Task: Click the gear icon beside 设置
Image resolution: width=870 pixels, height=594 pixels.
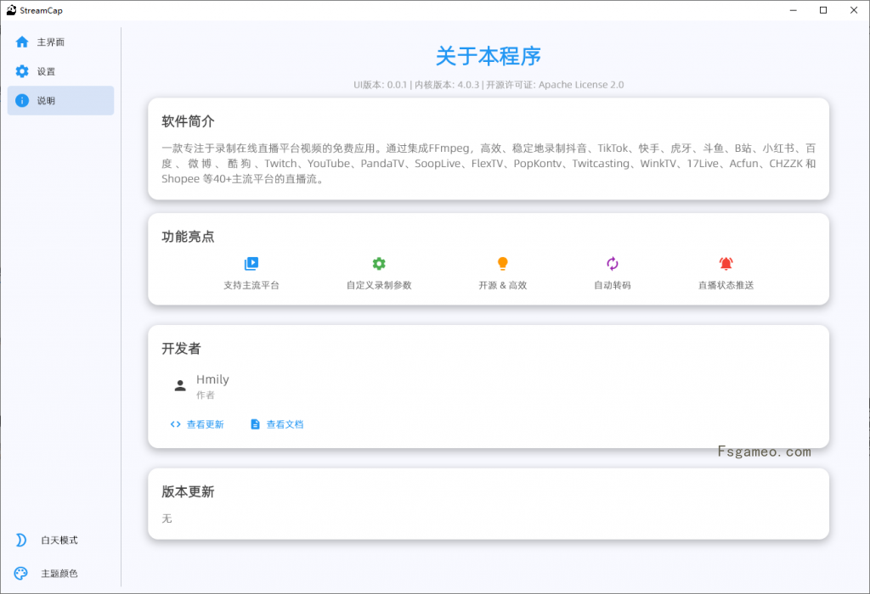Action: pyautogui.click(x=22, y=71)
